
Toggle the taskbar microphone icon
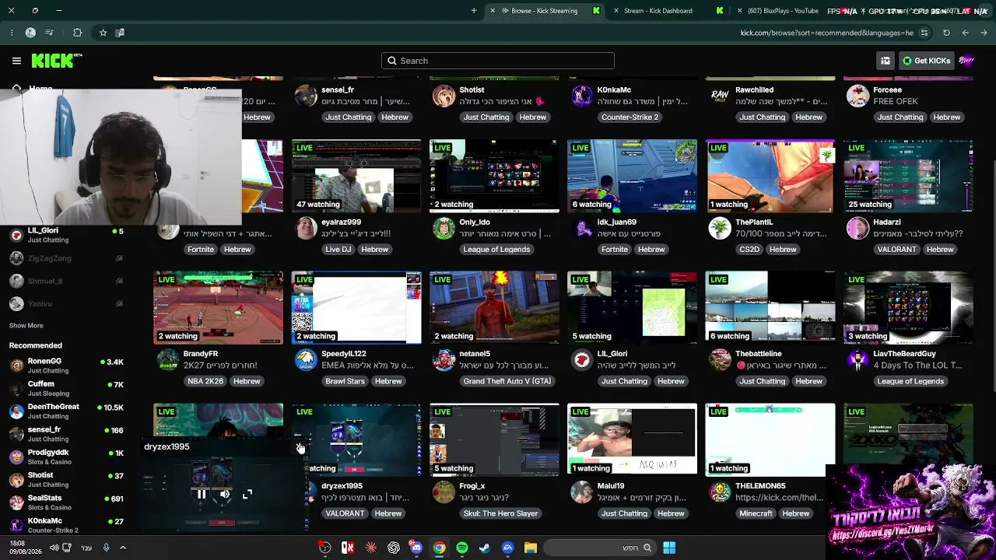point(106,548)
